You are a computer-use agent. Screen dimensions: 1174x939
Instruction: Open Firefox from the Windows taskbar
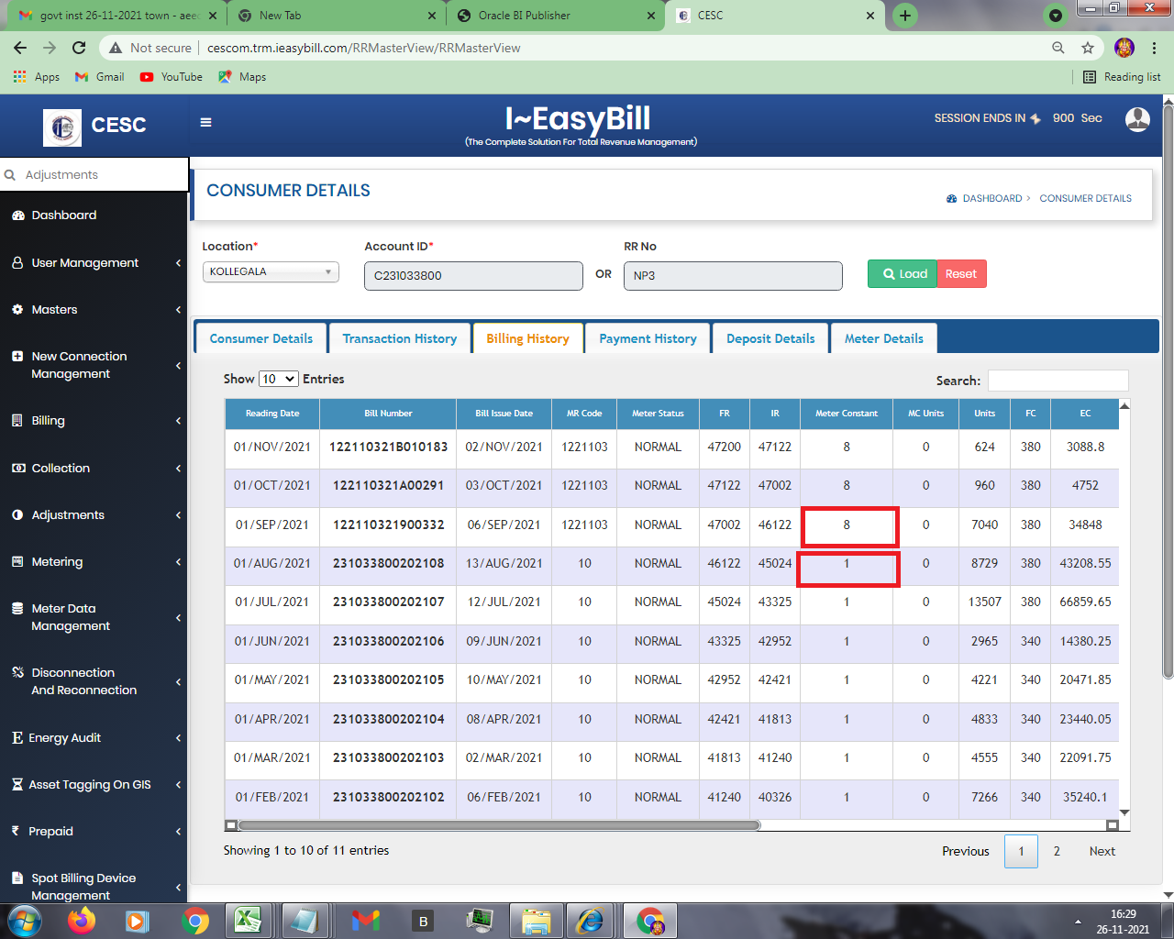tap(82, 920)
